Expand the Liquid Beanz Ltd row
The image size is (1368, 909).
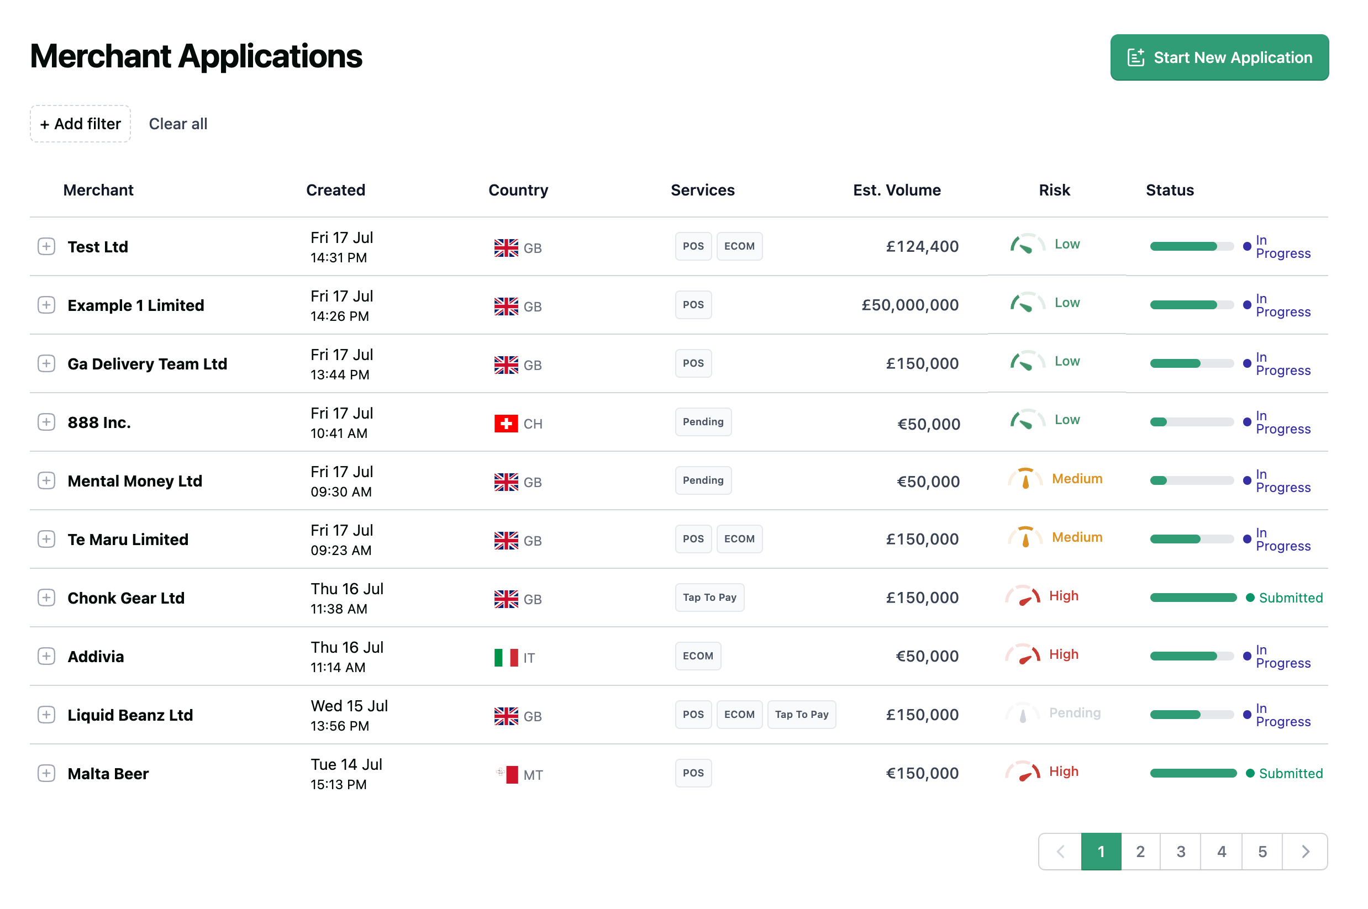(x=46, y=715)
